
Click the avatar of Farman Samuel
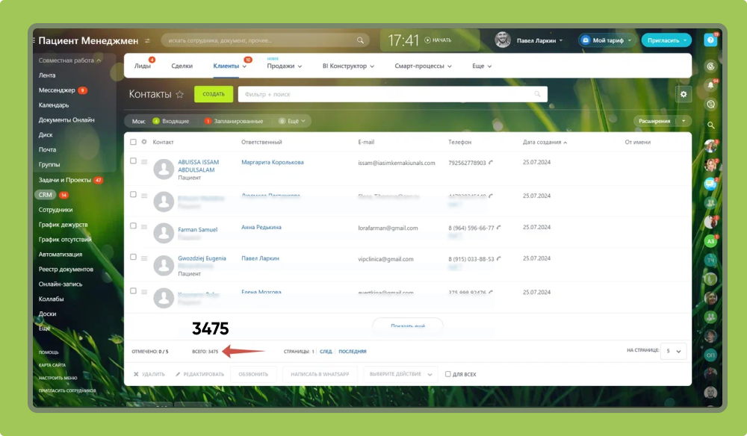pyautogui.click(x=164, y=233)
